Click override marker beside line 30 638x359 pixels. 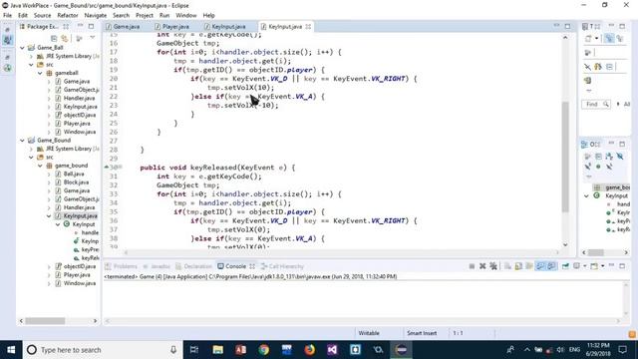(x=107, y=168)
